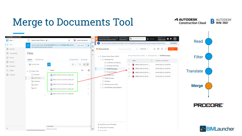
Task: Select 02 Design CAD Files folder
Action: (113, 66)
